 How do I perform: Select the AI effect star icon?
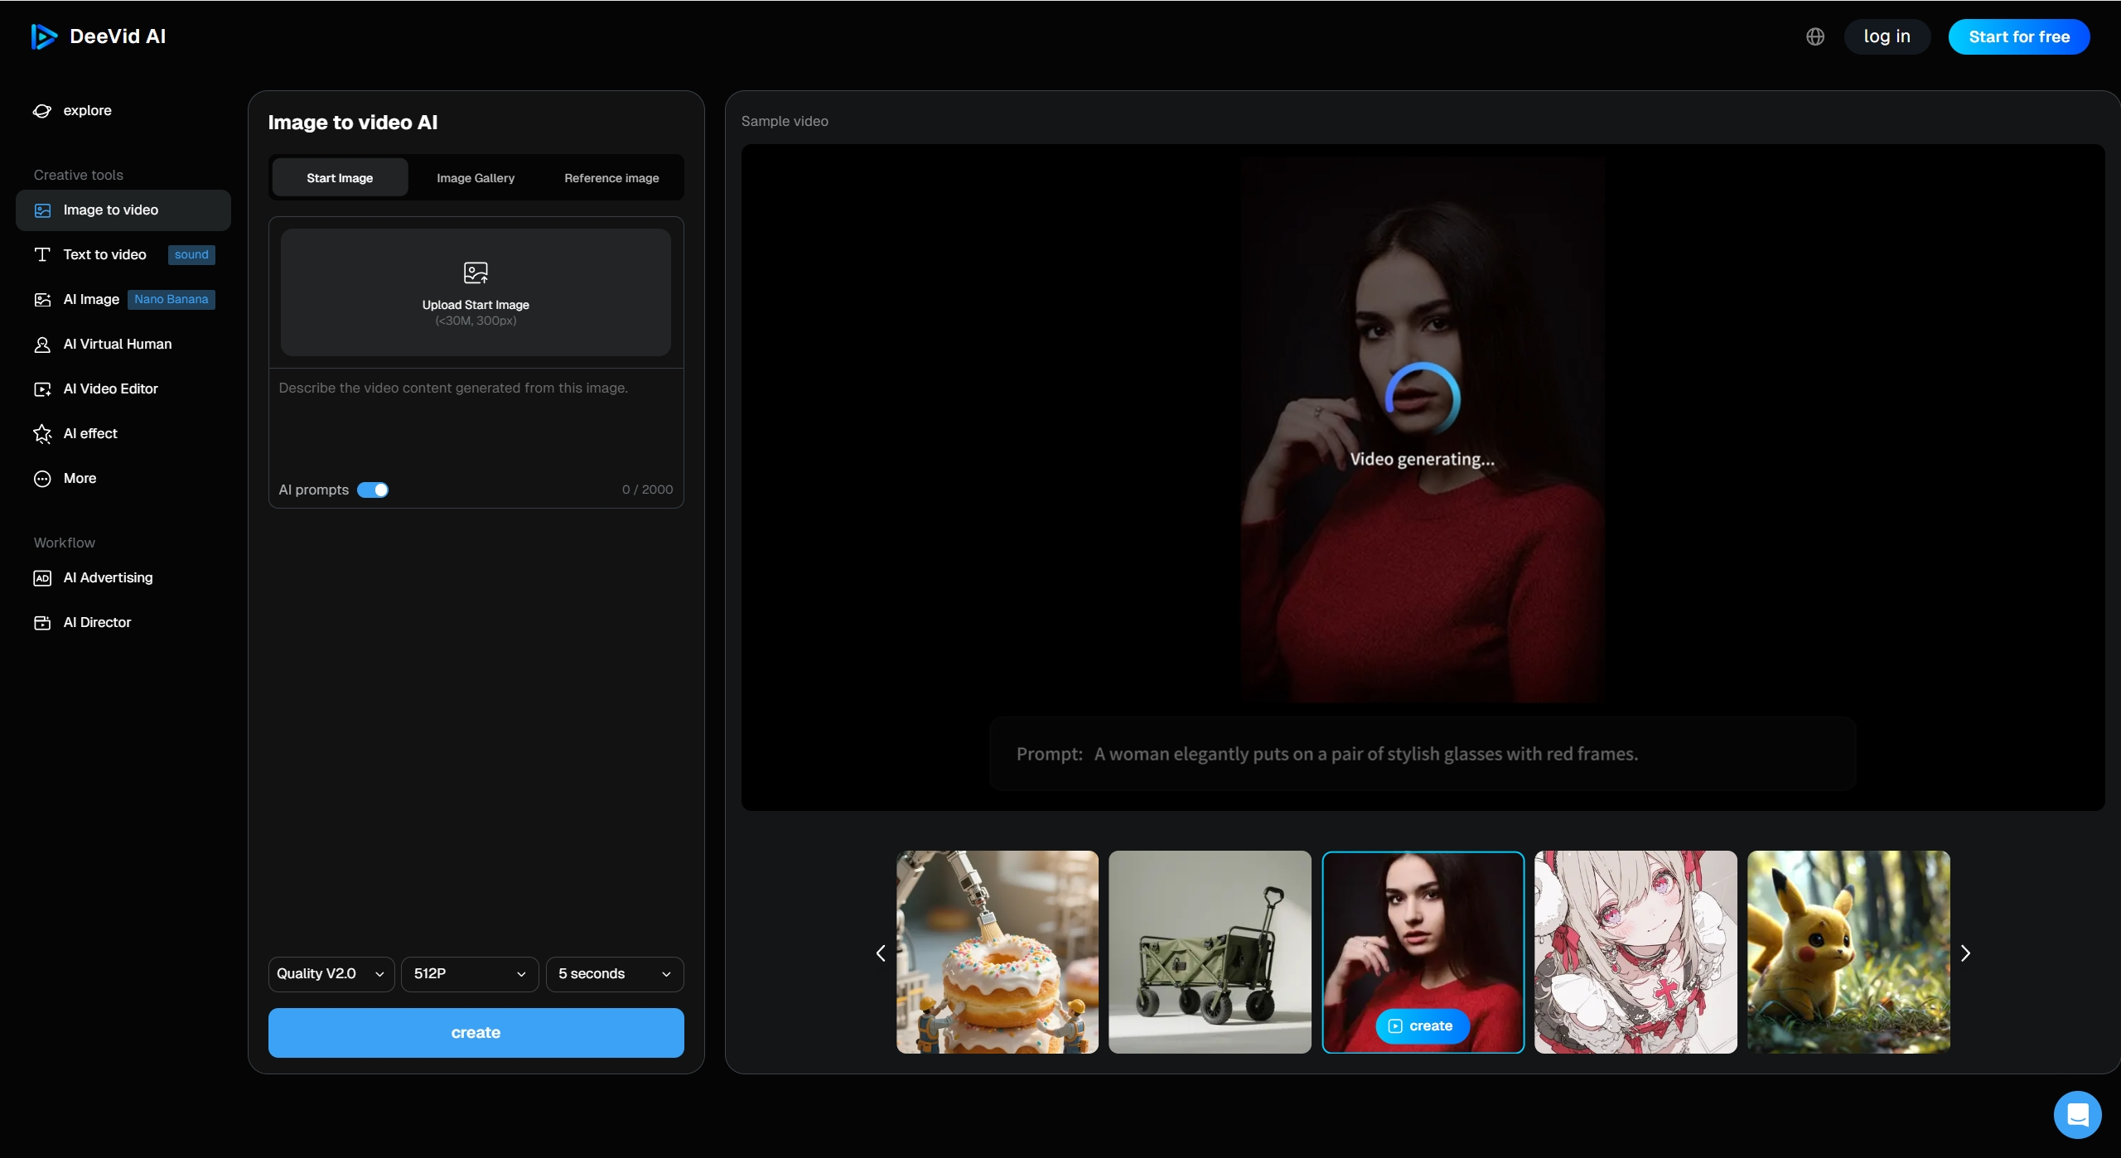42,434
